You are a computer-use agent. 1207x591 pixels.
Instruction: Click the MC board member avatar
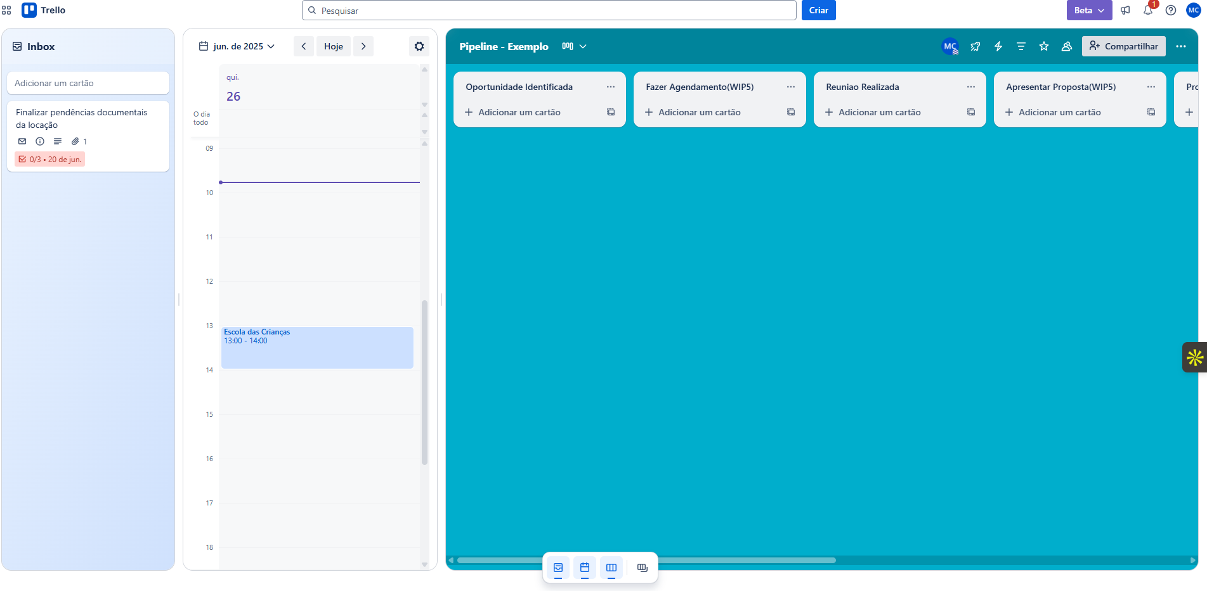click(950, 46)
